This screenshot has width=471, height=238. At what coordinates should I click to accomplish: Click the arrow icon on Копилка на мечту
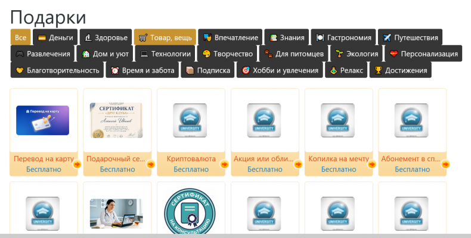(372, 164)
